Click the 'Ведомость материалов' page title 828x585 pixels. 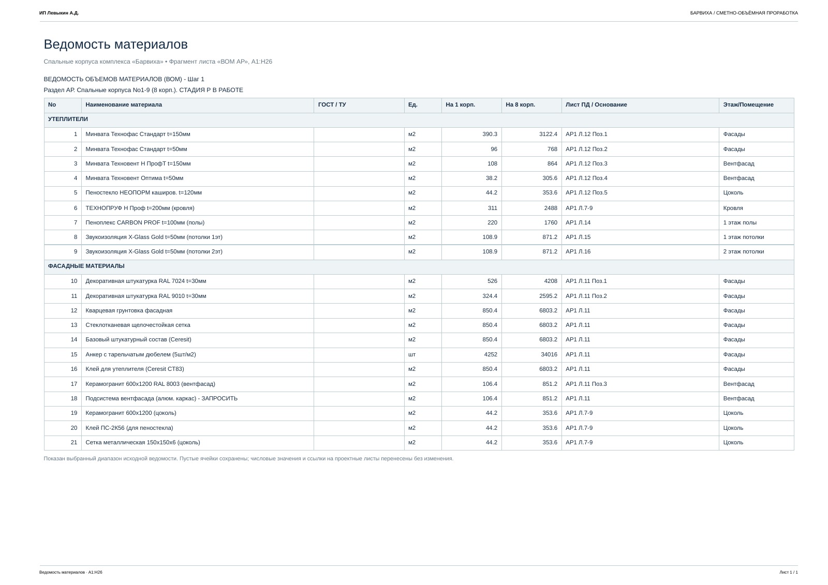[x=115, y=44]
